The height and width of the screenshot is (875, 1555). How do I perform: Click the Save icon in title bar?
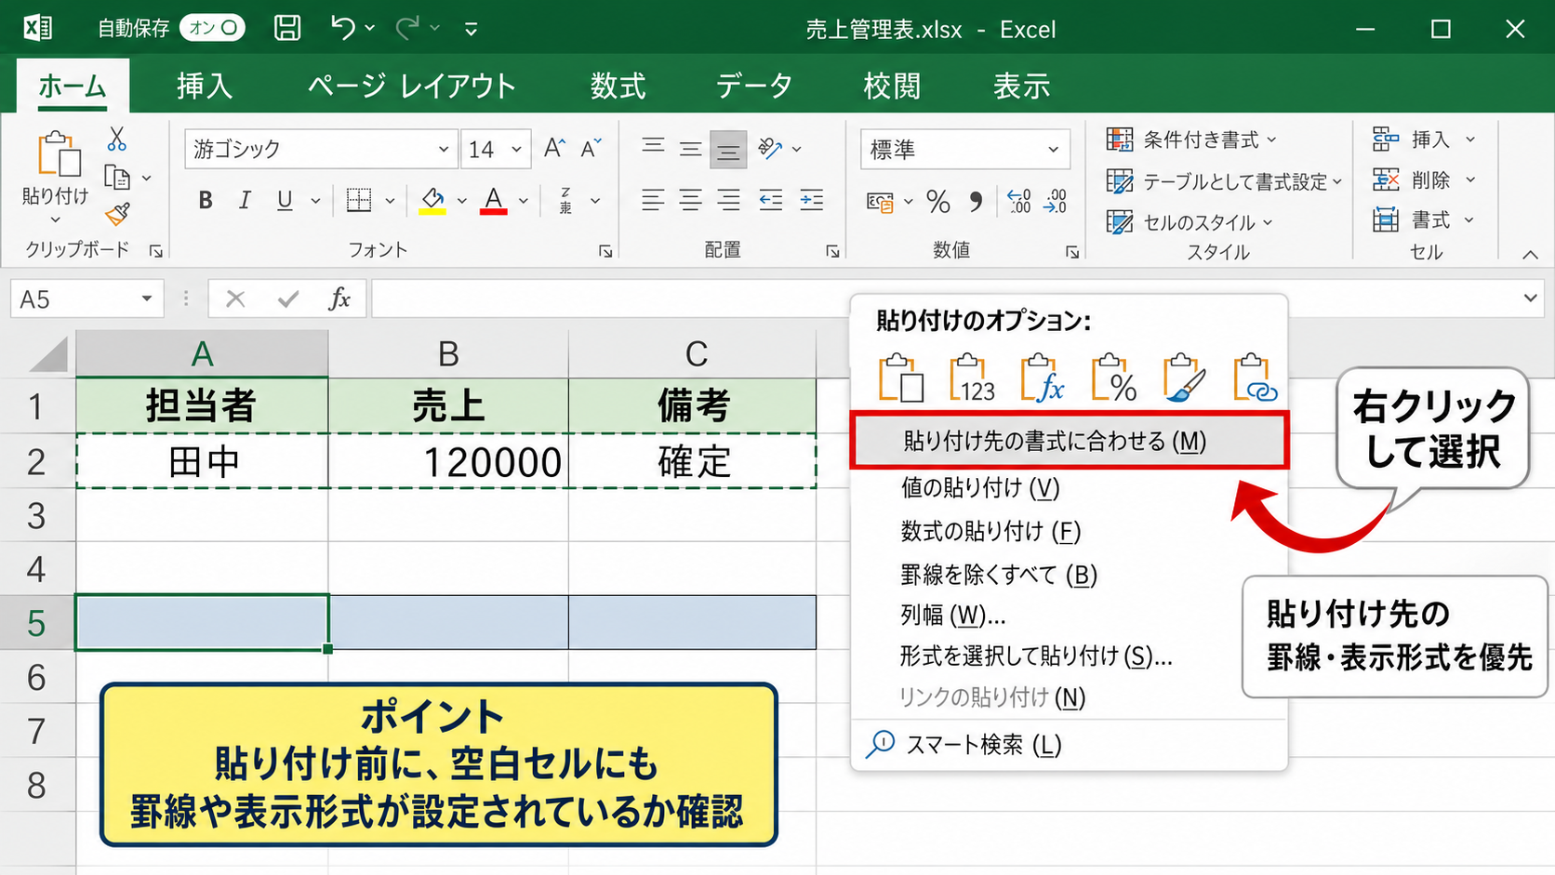(x=287, y=28)
